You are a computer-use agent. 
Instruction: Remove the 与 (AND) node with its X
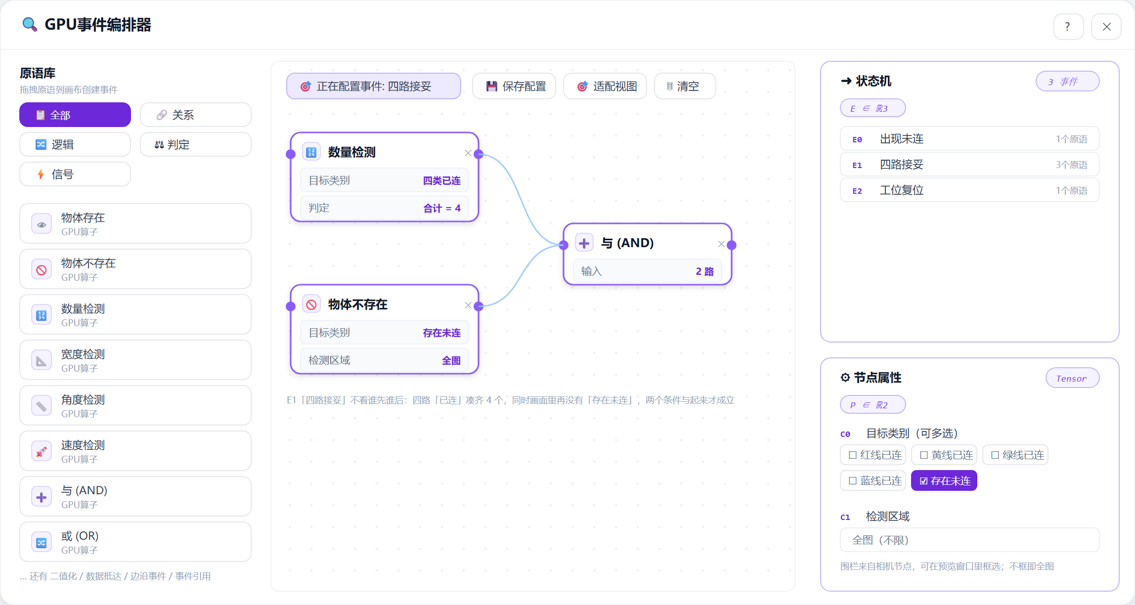721,244
